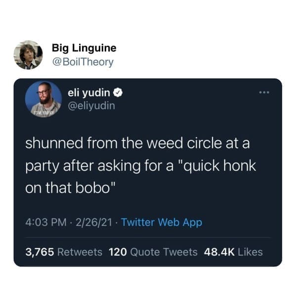Image resolution: width=296 pixels, height=307 pixels.
Task: Click the Retweets label
Action: 80,252
